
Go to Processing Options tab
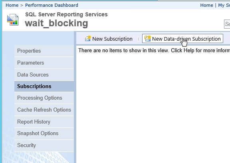[x=44, y=98]
